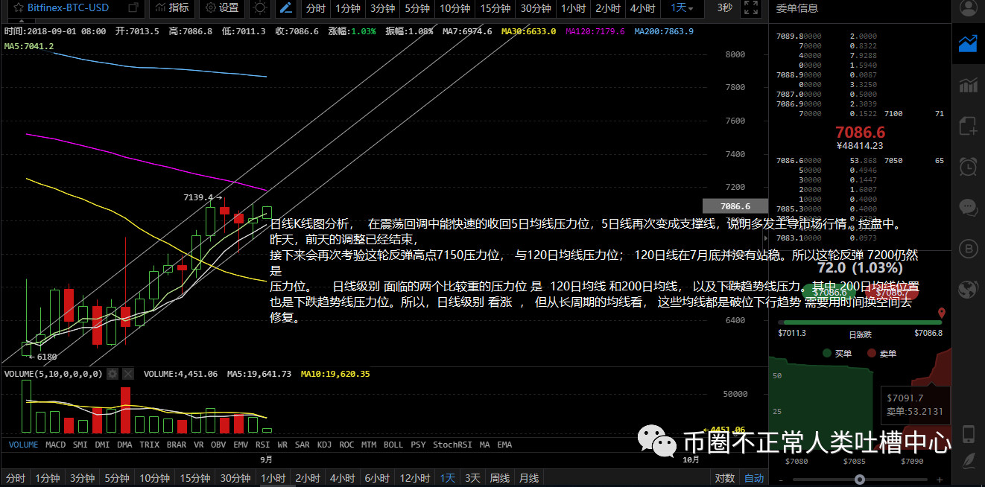The image size is (985, 487).
Task: Open the chat messages sidebar icon
Action: (x=969, y=207)
